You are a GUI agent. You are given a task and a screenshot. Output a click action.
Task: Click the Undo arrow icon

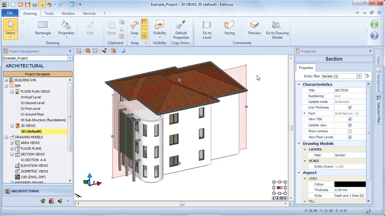(49, 4)
